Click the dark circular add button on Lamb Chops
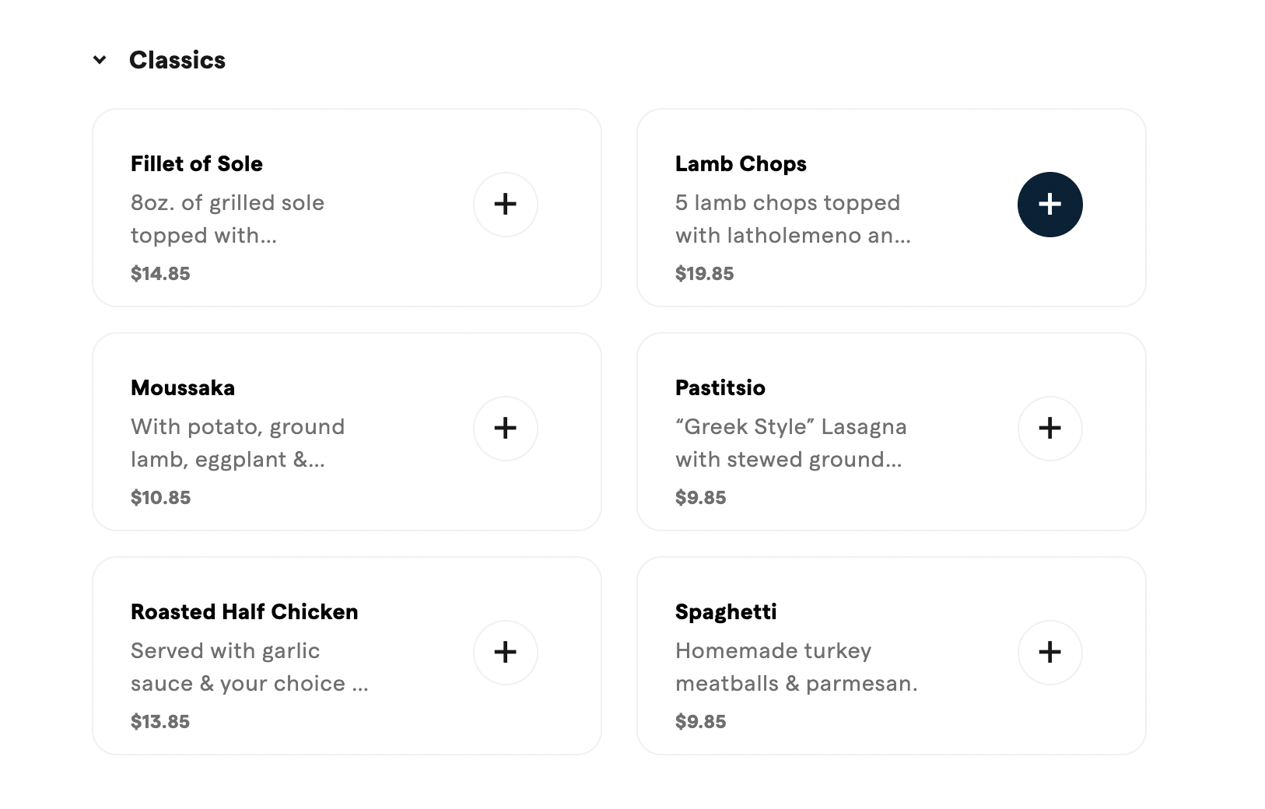 click(1050, 204)
